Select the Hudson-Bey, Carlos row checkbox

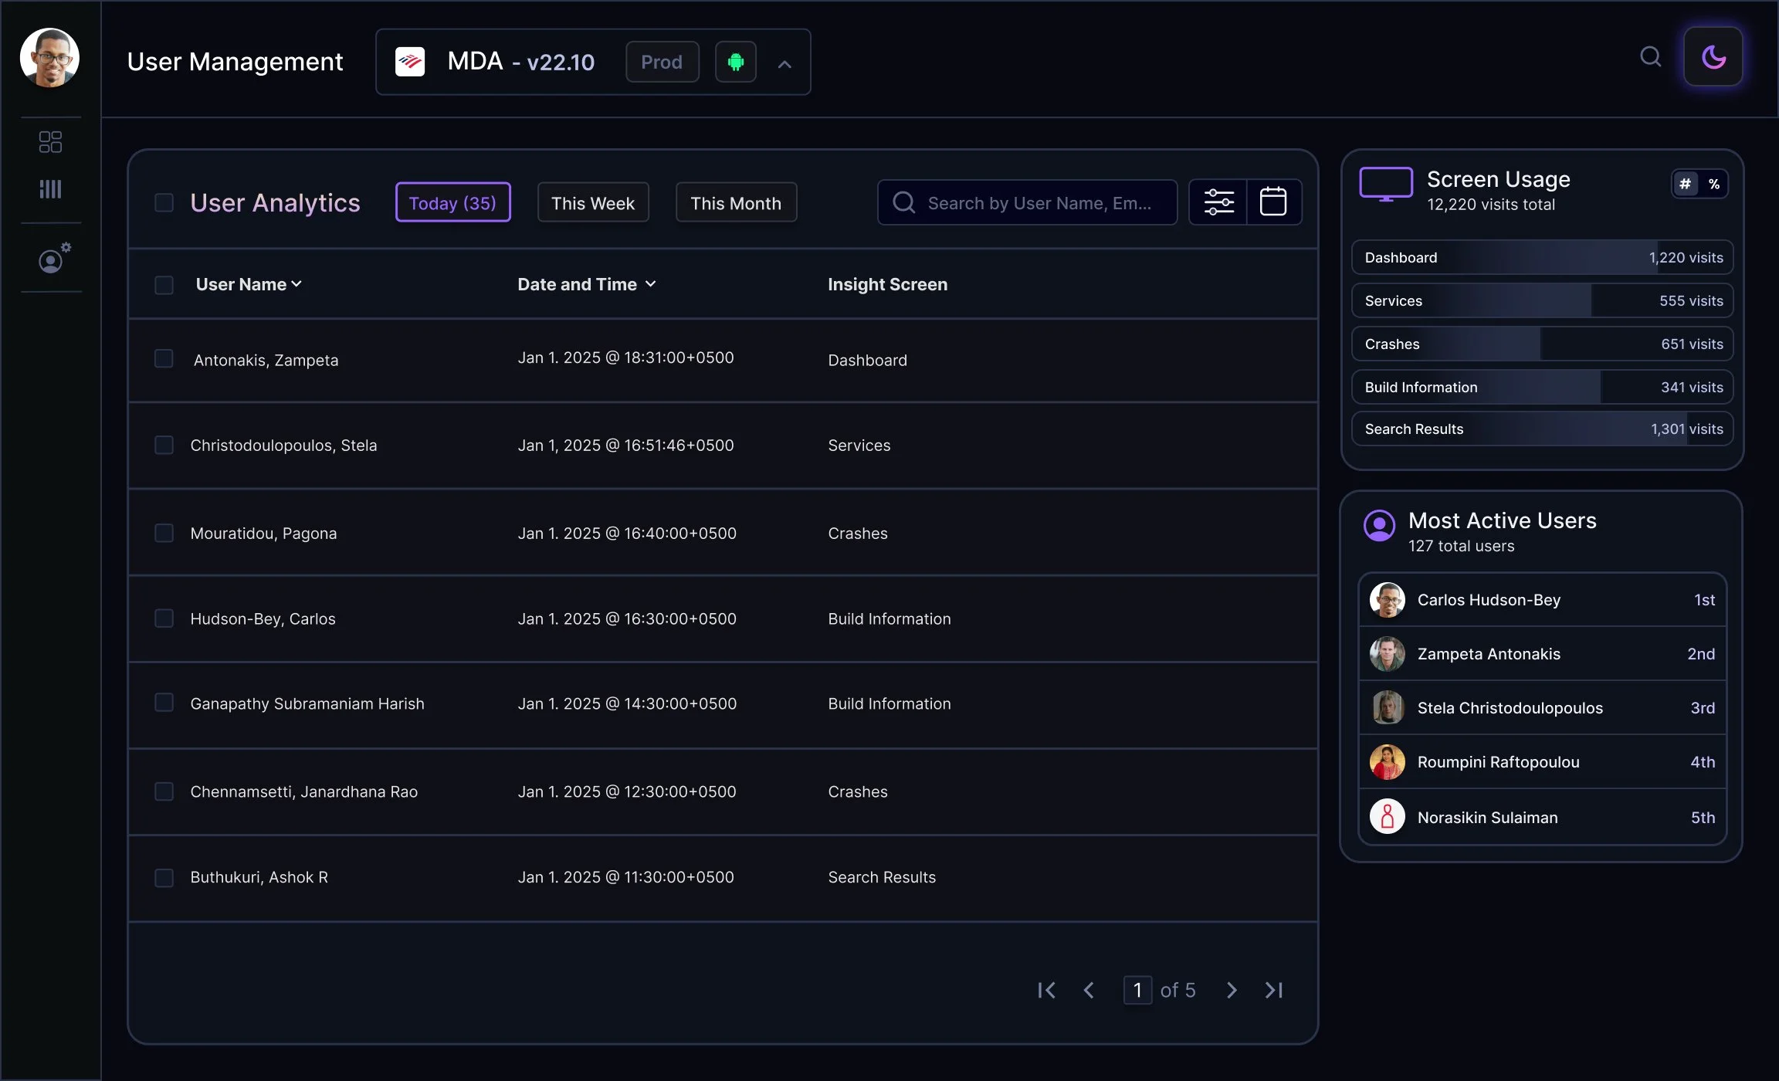pos(164,618)
